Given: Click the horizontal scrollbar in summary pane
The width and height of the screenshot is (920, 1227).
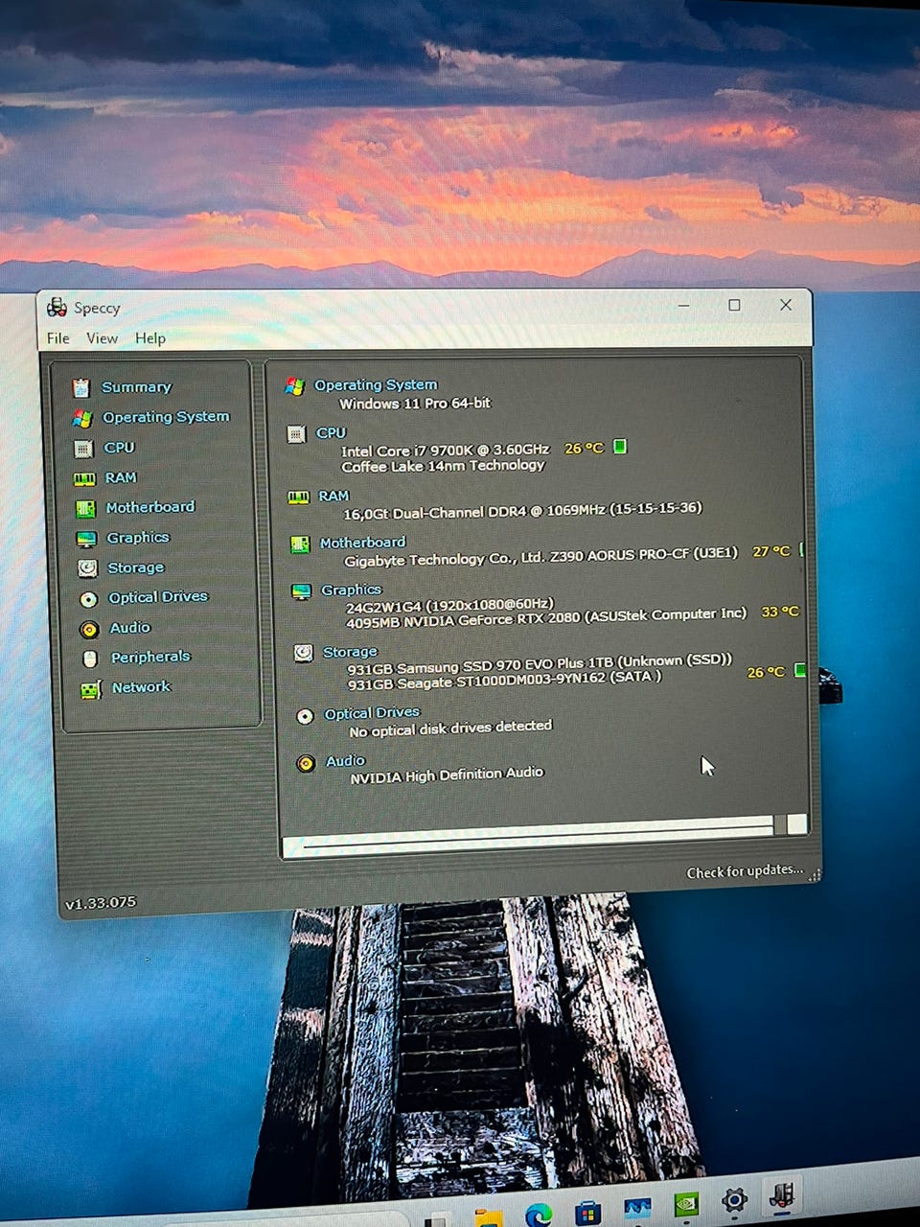Looking at the screenshot, I should 544,834.
